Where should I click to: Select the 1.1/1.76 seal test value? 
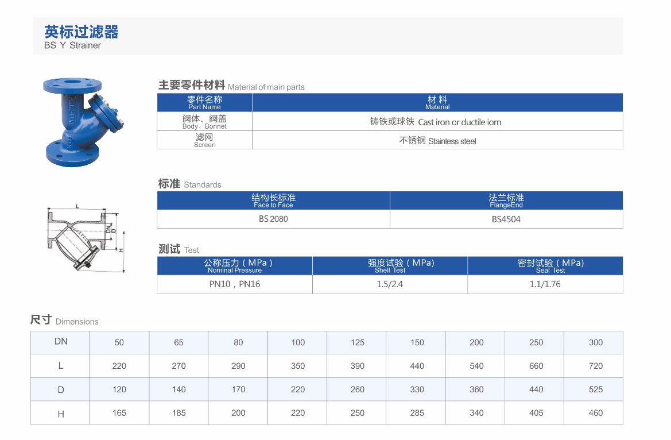click(x=545, y=284)
